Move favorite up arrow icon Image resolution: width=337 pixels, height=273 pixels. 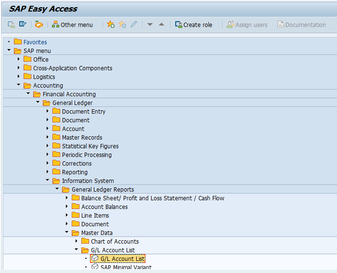coord(161,24)
